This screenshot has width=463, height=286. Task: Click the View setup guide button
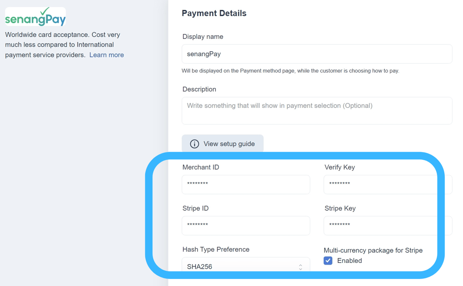click(x=222, y=144)
